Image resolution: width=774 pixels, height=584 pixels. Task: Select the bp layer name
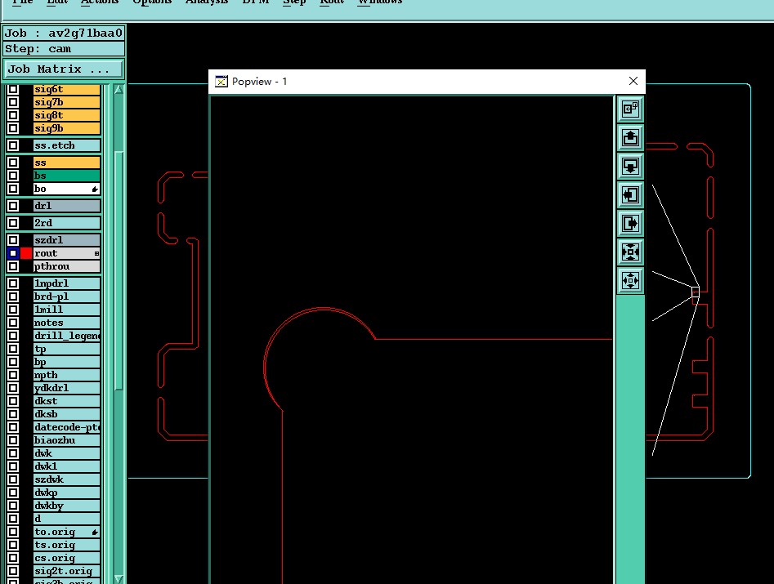click(x=67, y=362)
